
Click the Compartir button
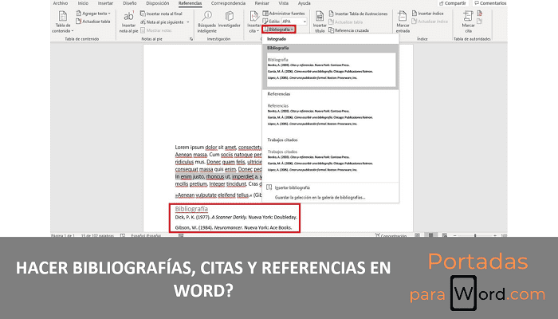453,3
